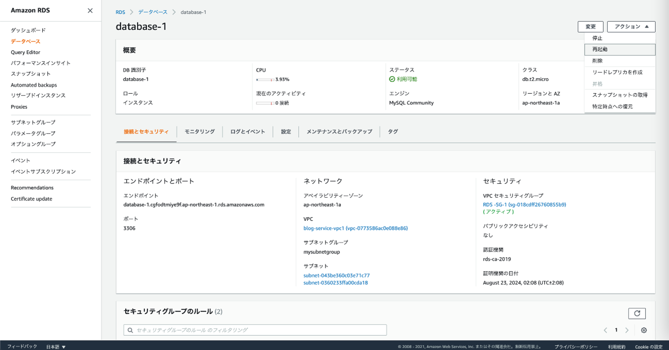Choose 停止 in the actions menu
The height and width of the screenshot is (350, 669).
pyautogui.click(x=597, y=38)
